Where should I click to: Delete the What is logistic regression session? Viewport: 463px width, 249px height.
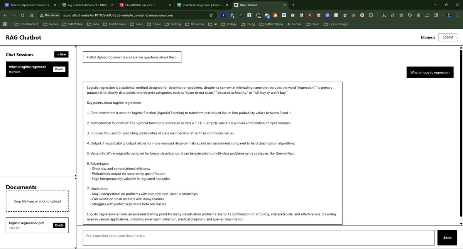(x=59, y=69)
